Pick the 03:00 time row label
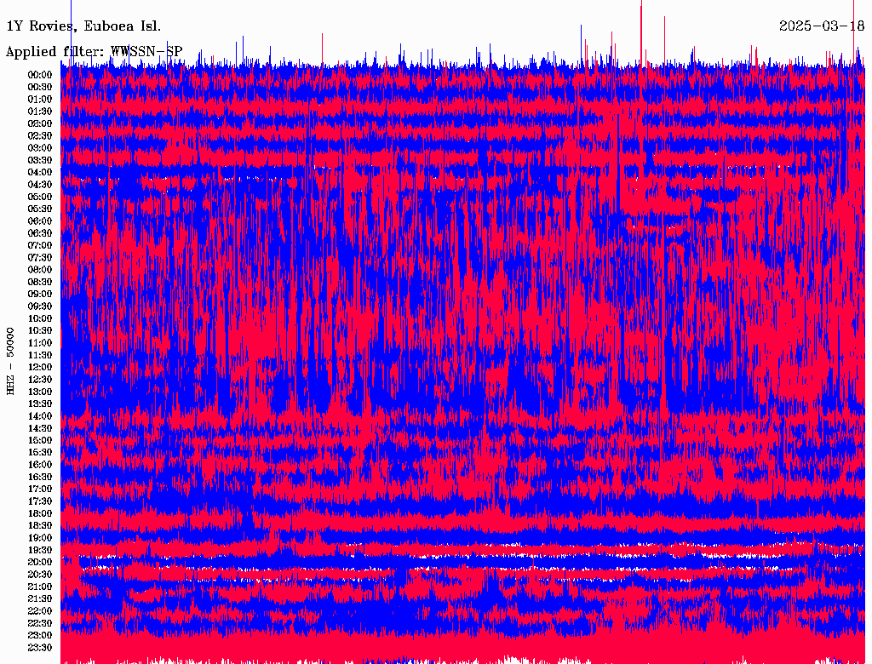The height and width of the screenshot is (664, 872). 40,148
